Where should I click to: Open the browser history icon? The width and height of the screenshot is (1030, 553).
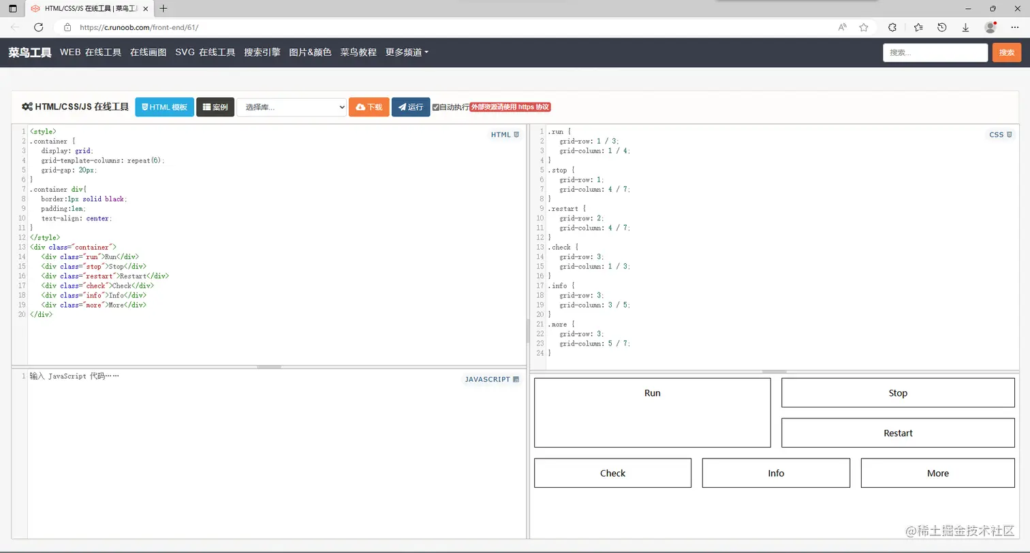point(942,27)
